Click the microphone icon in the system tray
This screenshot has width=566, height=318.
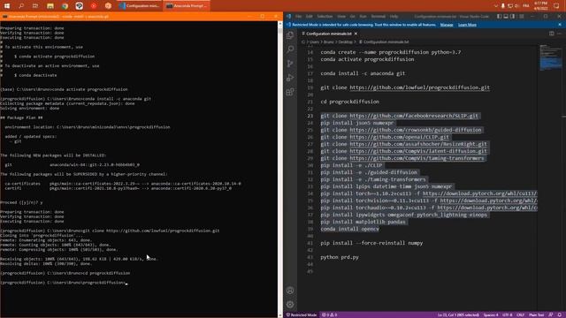click(x=503, y=6)
